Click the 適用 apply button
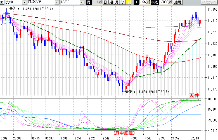 click(x=177, y=2)
